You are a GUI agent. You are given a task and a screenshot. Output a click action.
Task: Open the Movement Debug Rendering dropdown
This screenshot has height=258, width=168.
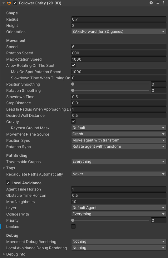pyautogui.click(x=119, y=241)
